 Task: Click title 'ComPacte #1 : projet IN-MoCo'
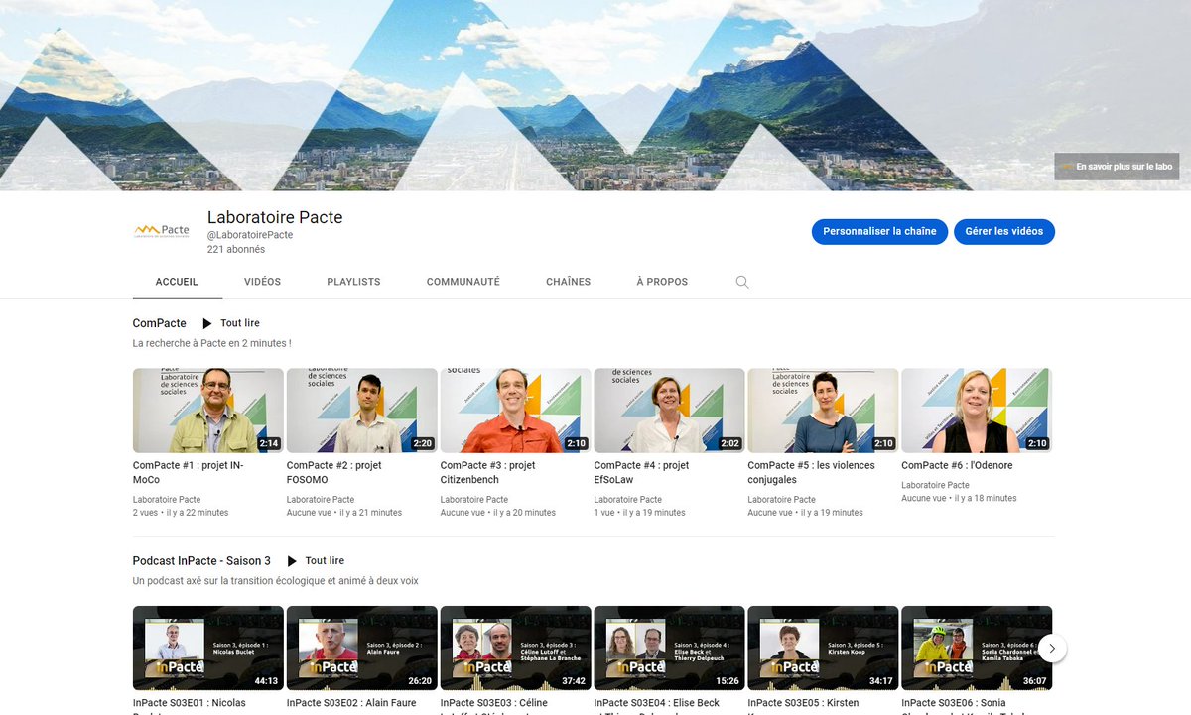(189, 472)
